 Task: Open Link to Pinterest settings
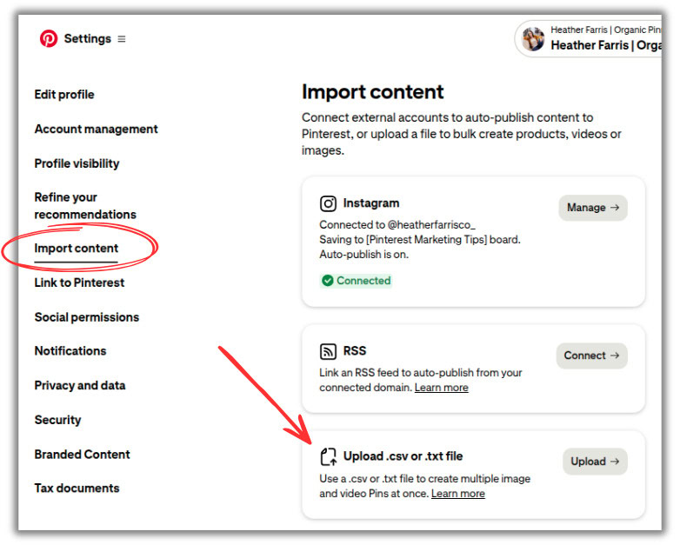pos(79,282)
